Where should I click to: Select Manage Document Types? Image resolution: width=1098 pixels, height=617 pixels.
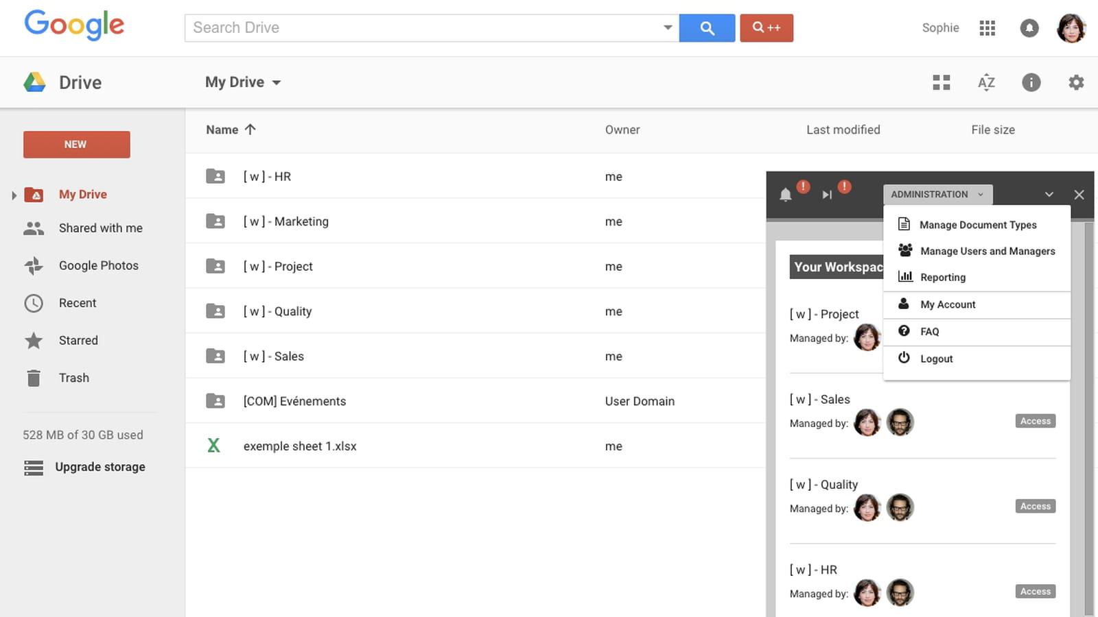[x=977, y=225]
